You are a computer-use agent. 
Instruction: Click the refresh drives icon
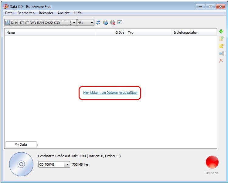pos(98,23)
